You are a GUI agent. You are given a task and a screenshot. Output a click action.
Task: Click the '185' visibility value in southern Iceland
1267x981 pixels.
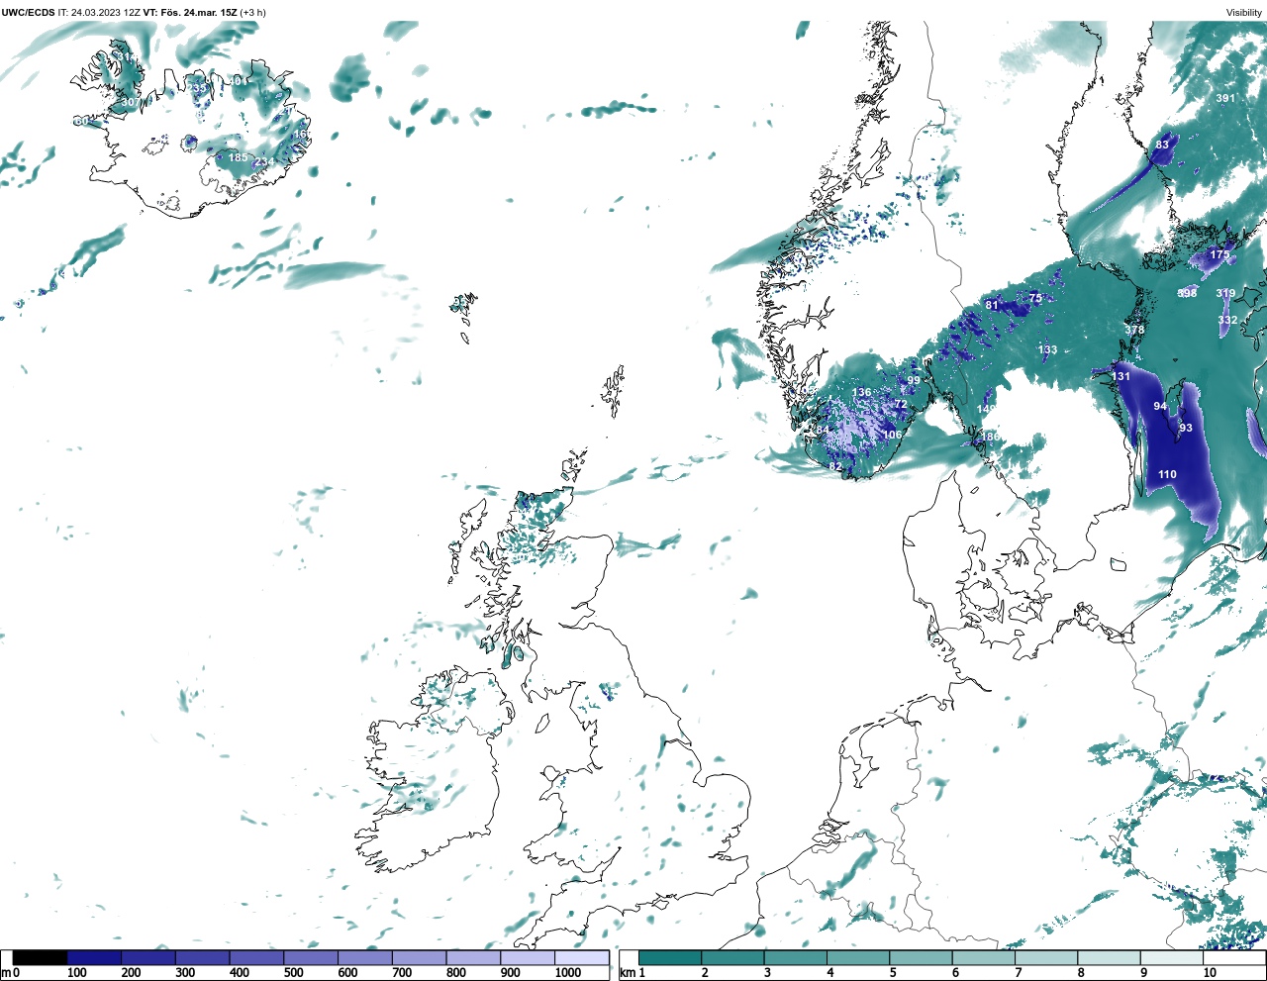pos(239,157)
